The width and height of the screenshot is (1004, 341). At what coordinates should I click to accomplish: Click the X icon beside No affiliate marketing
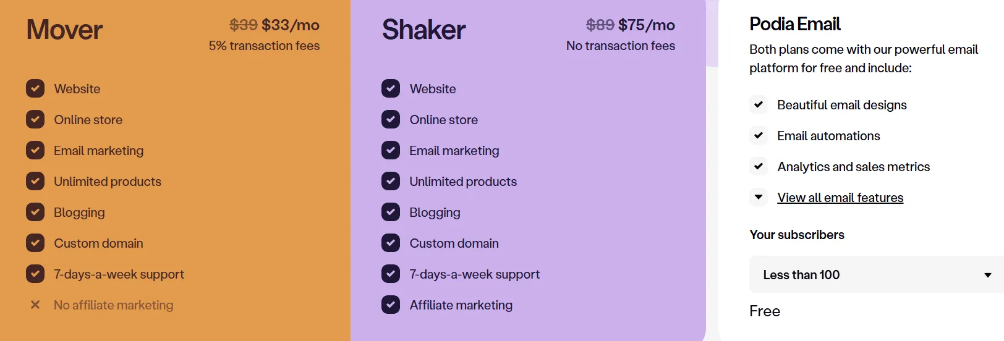[x=35, y=305]
